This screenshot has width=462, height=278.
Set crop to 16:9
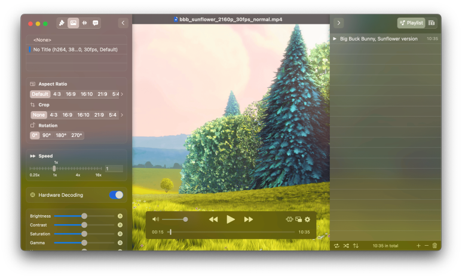68,115
